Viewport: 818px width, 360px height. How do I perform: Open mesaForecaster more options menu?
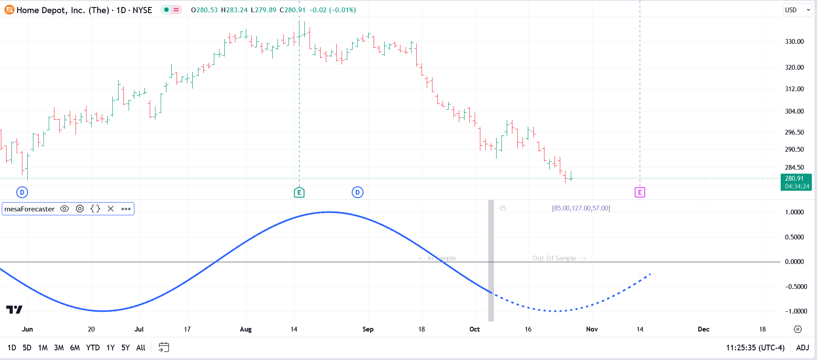[126, 209]
